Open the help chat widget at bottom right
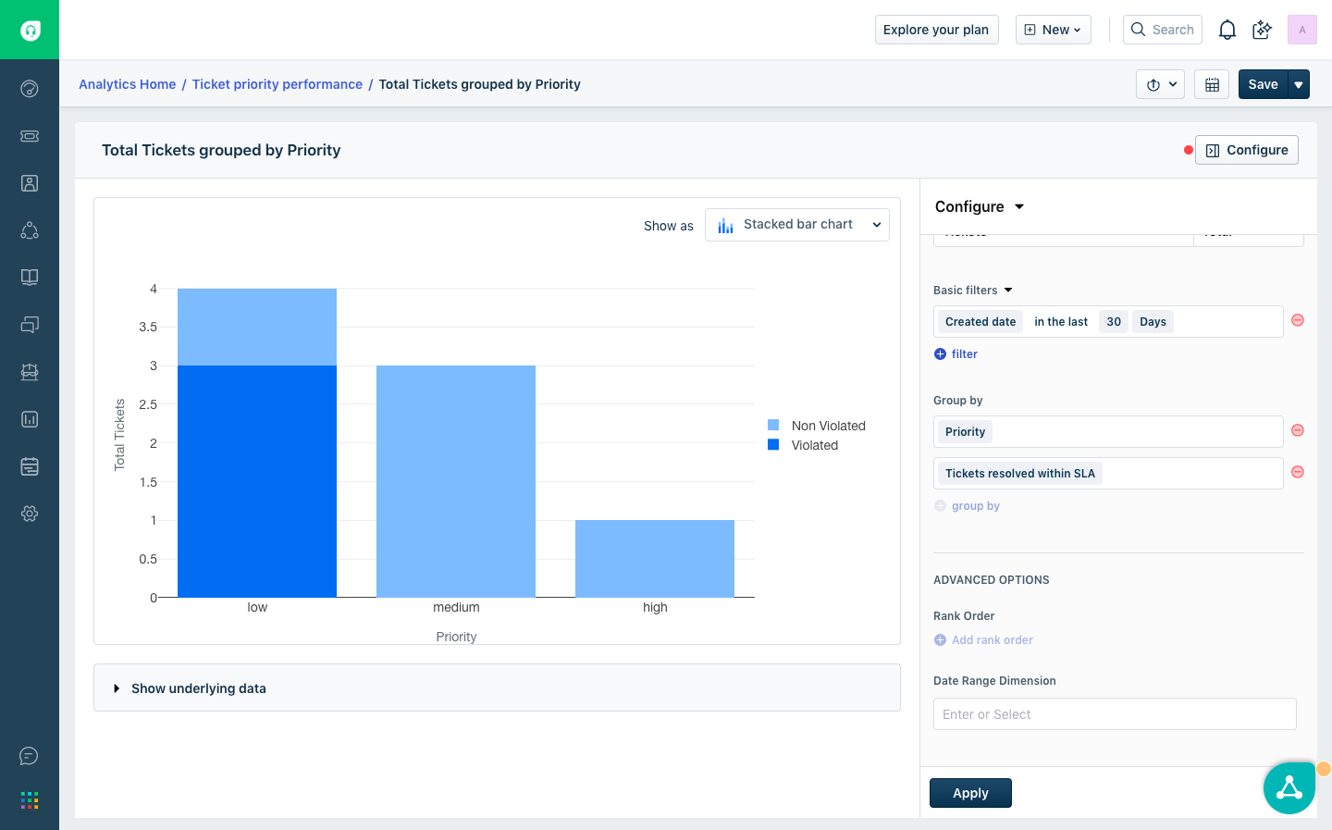Image resolution: width=1332 pixels, height=830 pixels. [x=1289, y=787]
